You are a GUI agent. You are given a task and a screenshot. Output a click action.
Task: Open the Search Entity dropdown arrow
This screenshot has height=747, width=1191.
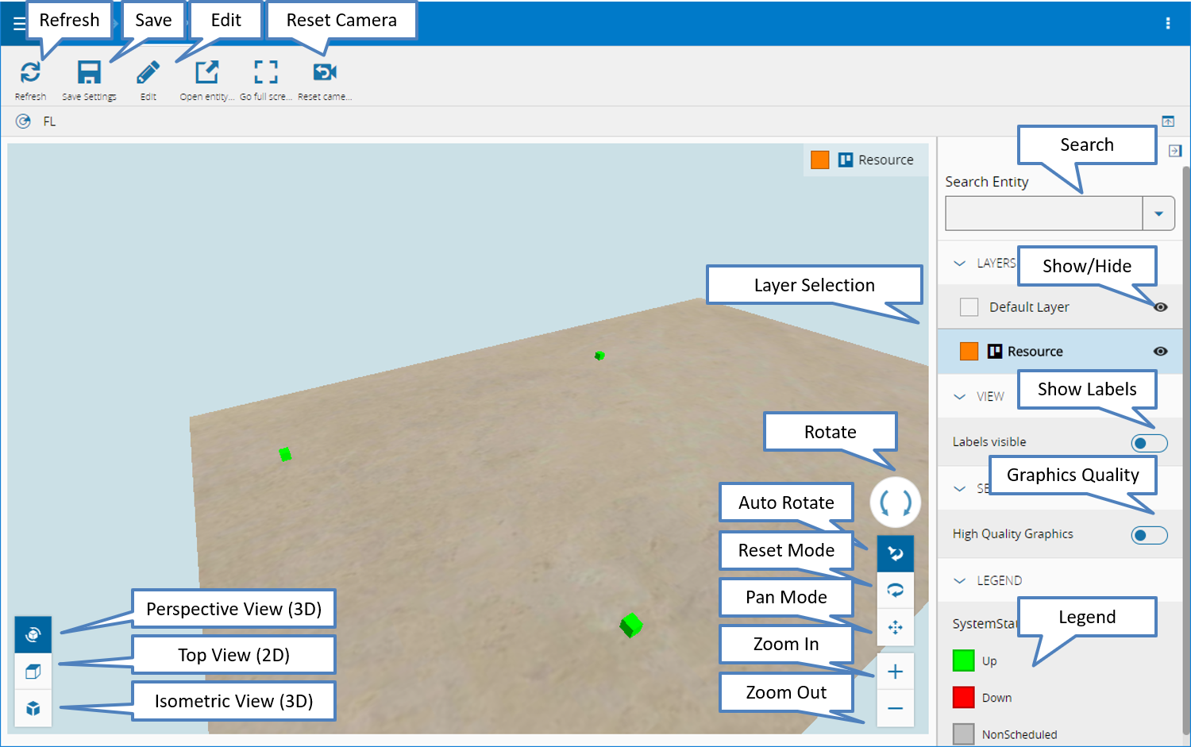click(1158, 214)
